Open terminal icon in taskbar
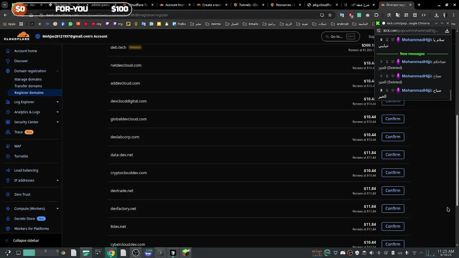The image size is (459, 258). click(x=160, y=253)
